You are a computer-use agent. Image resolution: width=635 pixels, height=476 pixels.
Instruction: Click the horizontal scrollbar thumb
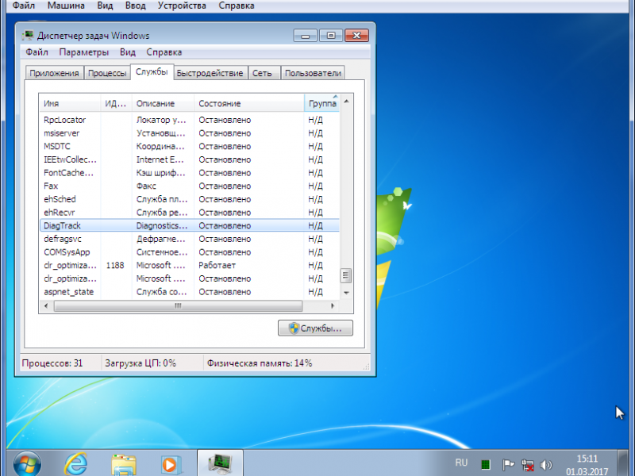(x=178, y=306)
